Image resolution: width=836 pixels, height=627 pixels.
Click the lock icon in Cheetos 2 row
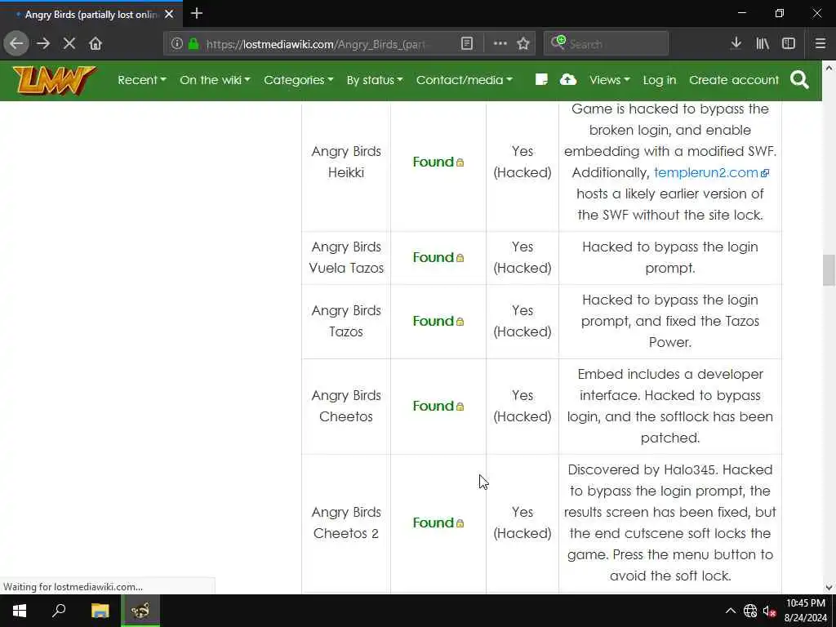(x=460, y=523)
